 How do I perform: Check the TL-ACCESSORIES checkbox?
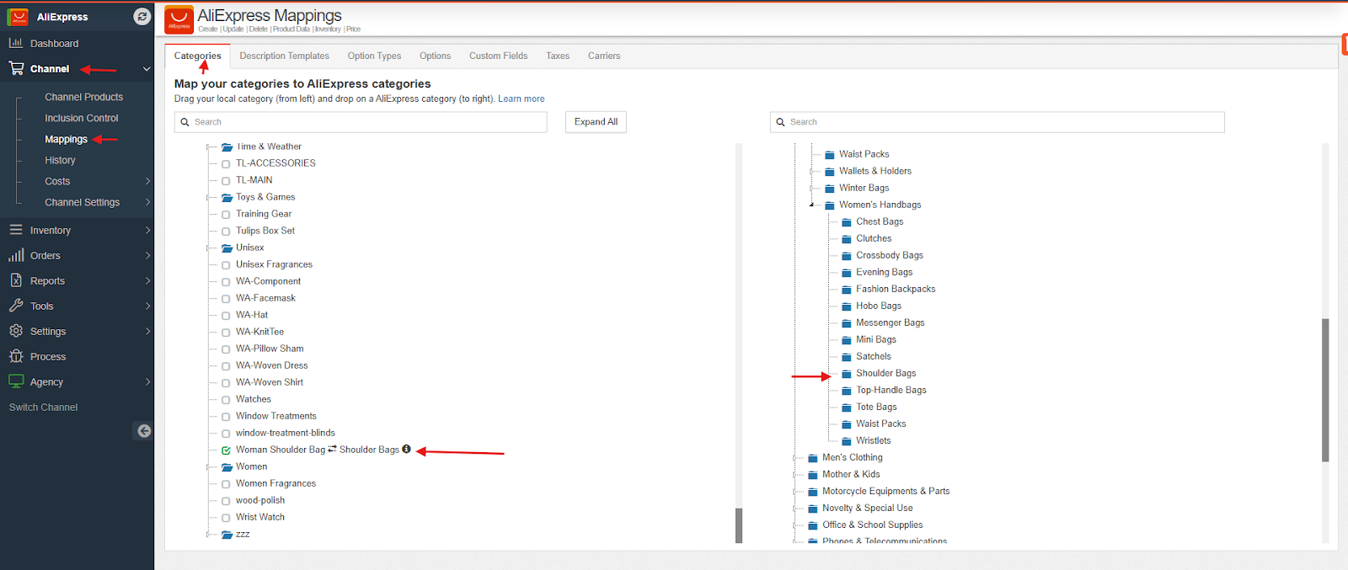coord(226,164)
